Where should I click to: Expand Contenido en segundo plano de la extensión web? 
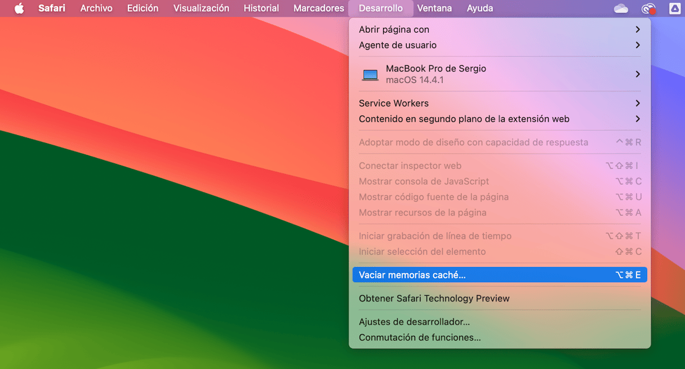tap(500, 119)
